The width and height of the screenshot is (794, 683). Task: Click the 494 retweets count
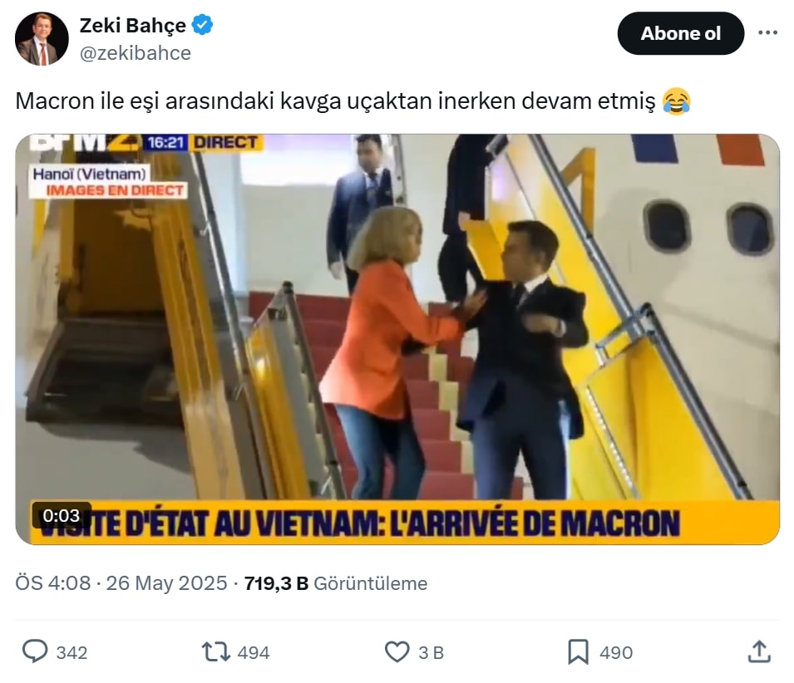tap(254, 652)
